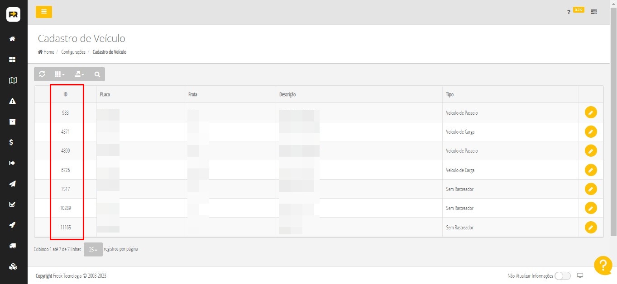The height and width of the screenshot is (284, 617).
Task: Click the home icon in sidebar
Action: pyautogui.click(x=13, y=39)
